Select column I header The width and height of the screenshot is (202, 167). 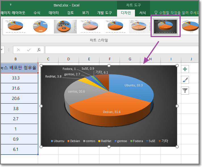pyautogui.click(x=171, y=59)
